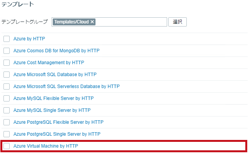Open the Azure by HTTP link
The image size is (248, 153).
point(29,39)
